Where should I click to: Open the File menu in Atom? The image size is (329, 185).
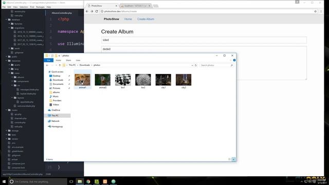tap(4, 7)
